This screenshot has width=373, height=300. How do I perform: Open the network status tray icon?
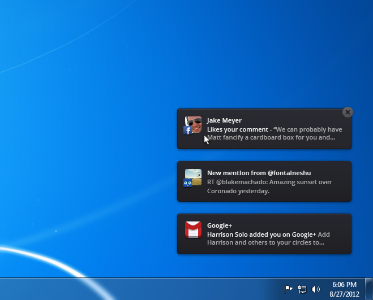point(302,289)
